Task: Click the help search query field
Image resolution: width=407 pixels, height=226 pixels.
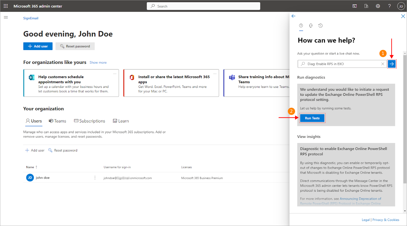Action: coord(342,64)
